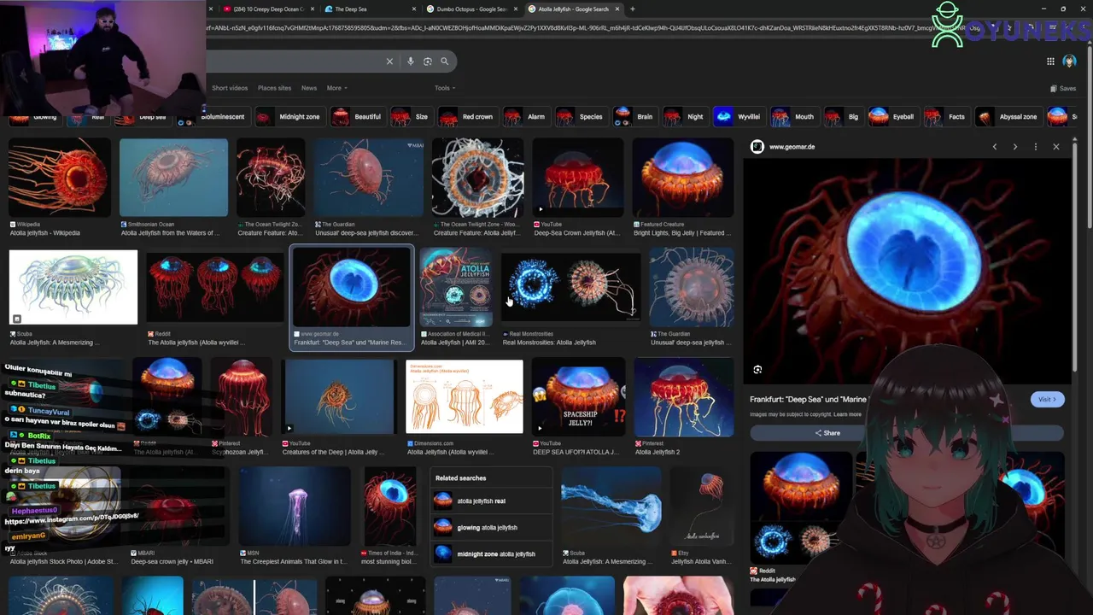Open three-dot options in preview panel
This screenshot has width=1093, height=615.
click(x=1036, y=147)
